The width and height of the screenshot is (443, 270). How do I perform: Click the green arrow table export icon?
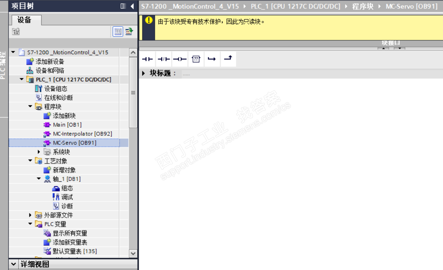(129, 31)
